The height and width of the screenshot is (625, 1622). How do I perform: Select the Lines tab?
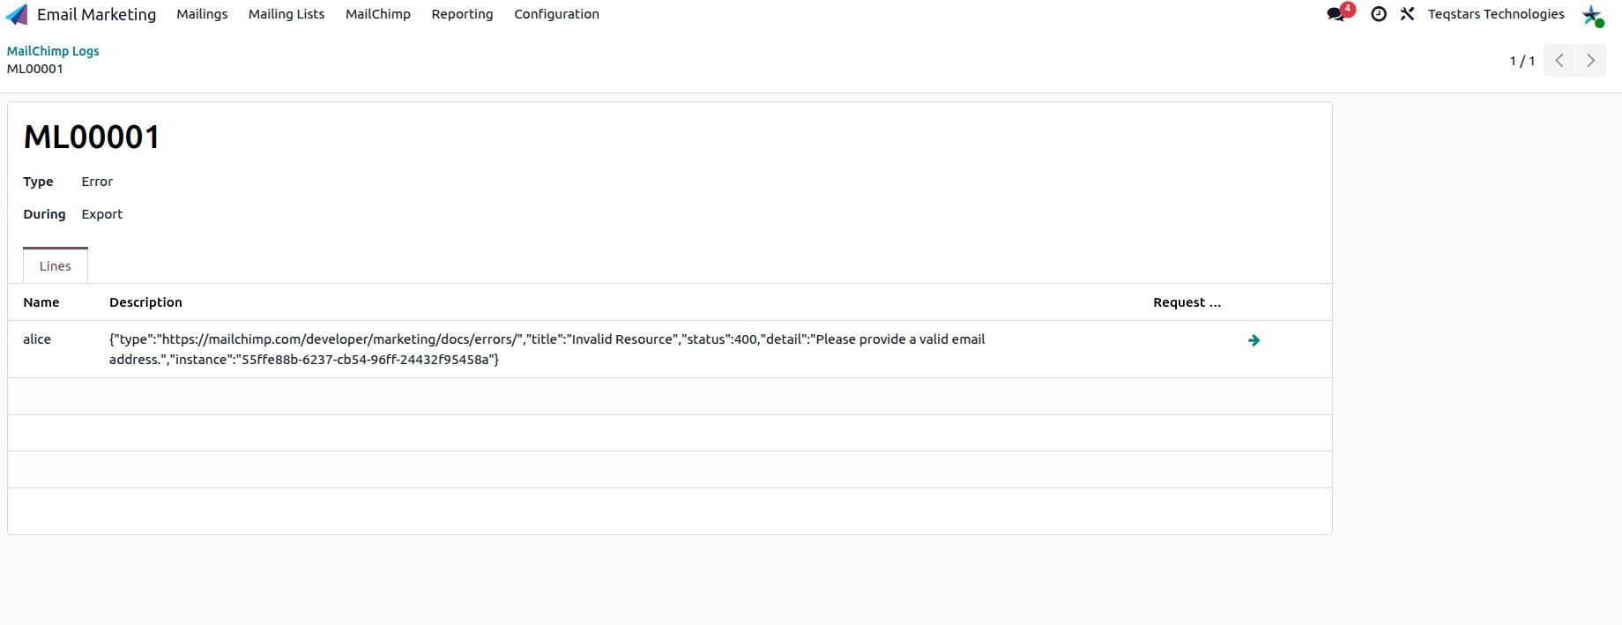tap(56, 265)
